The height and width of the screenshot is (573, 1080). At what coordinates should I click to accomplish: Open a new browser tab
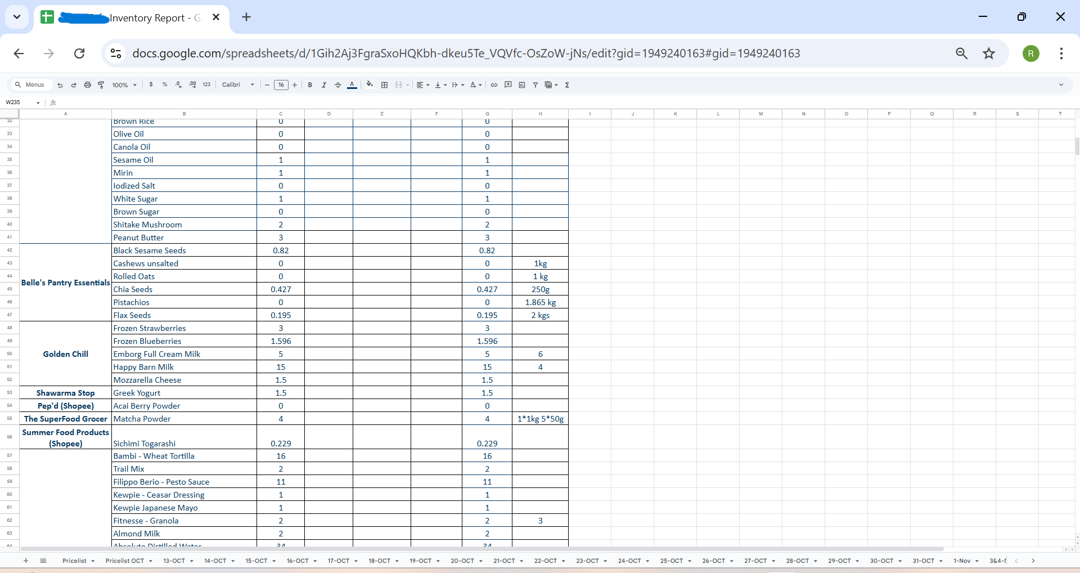(246, 17)
